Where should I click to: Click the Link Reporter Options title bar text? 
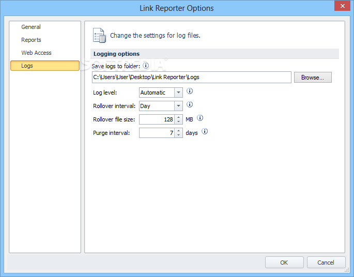pos(177,8)
